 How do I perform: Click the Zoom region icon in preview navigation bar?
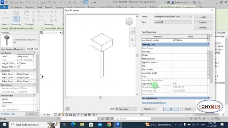[x=132, y=40]
